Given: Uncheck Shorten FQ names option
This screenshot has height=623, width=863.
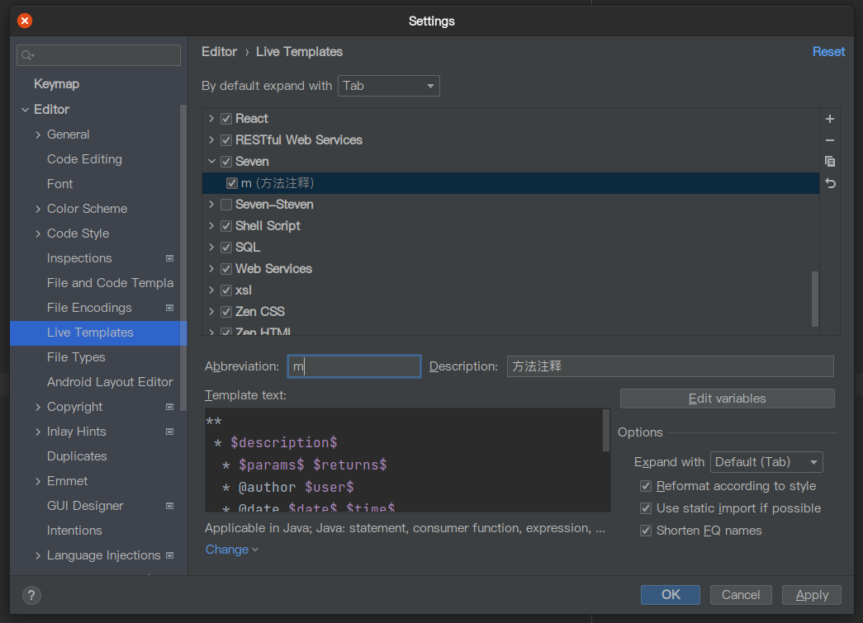Looking at the screenshot, I should [646, 531].
